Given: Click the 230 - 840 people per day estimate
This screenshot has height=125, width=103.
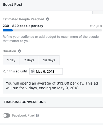Looking at the screenshot, I should point(23,26).
